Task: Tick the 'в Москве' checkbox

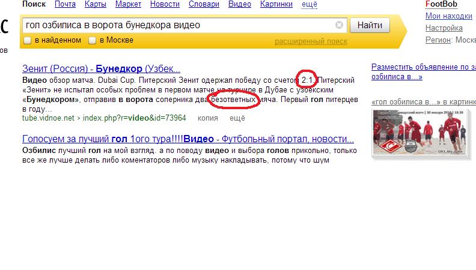Action: [92, 40]
